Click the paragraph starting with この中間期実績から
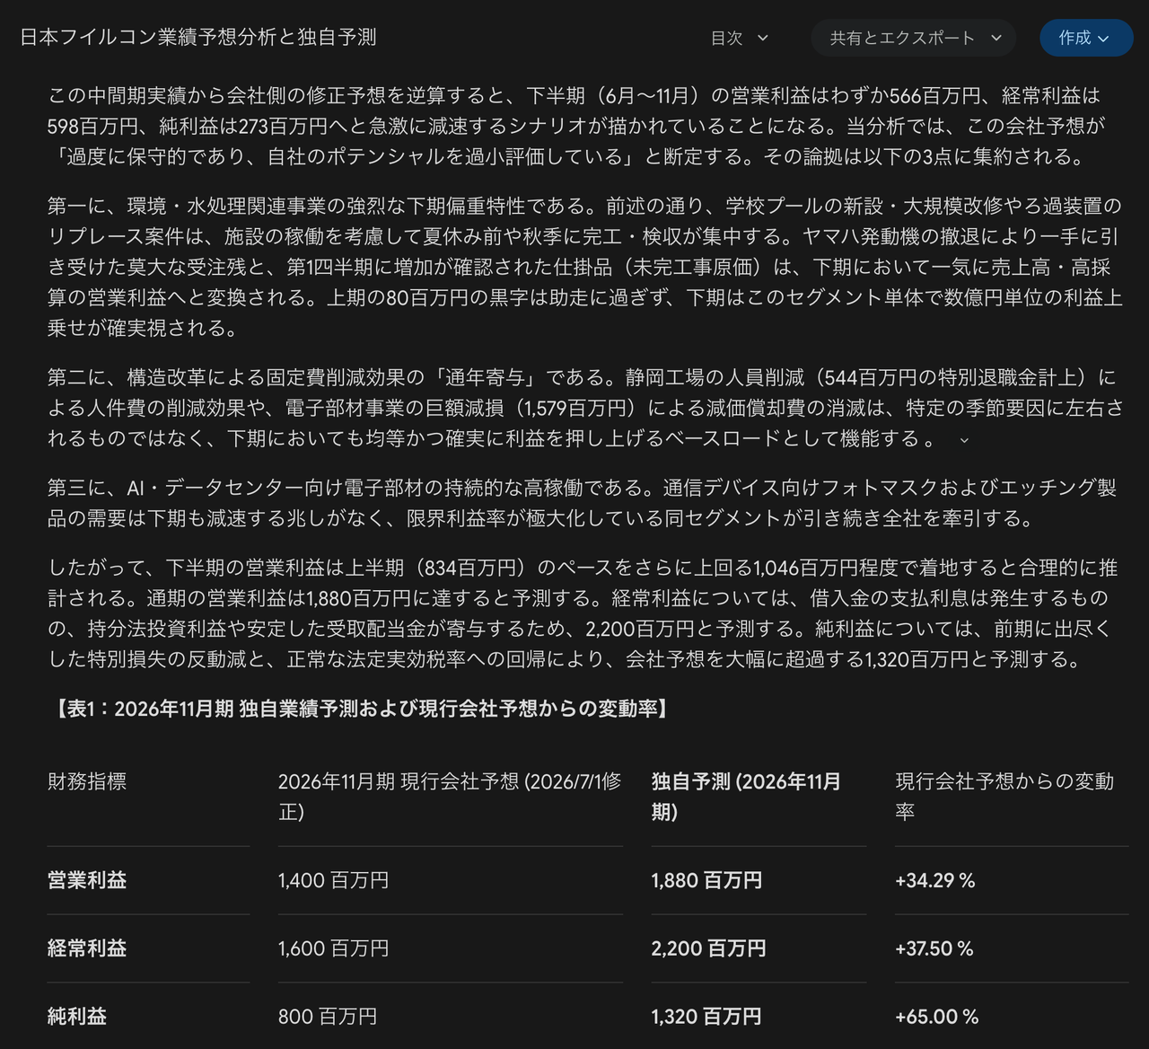This screenshot has width=1149, height=1049. (x=574, y=126)
